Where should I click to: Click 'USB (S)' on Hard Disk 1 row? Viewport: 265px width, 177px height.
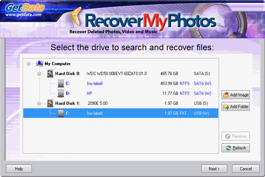click(x=201, y=103)
